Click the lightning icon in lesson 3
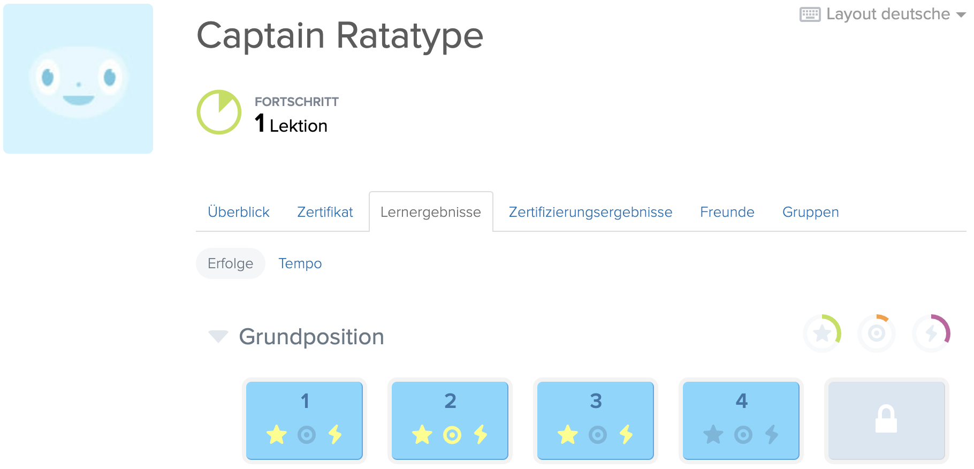Screen dimensions: 974x469 point(626,434)
